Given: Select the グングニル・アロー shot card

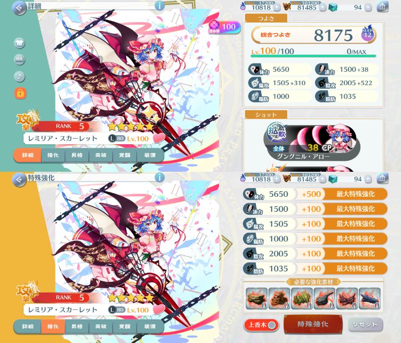Looking at the screenshot, I should click(x=312, y=143).
